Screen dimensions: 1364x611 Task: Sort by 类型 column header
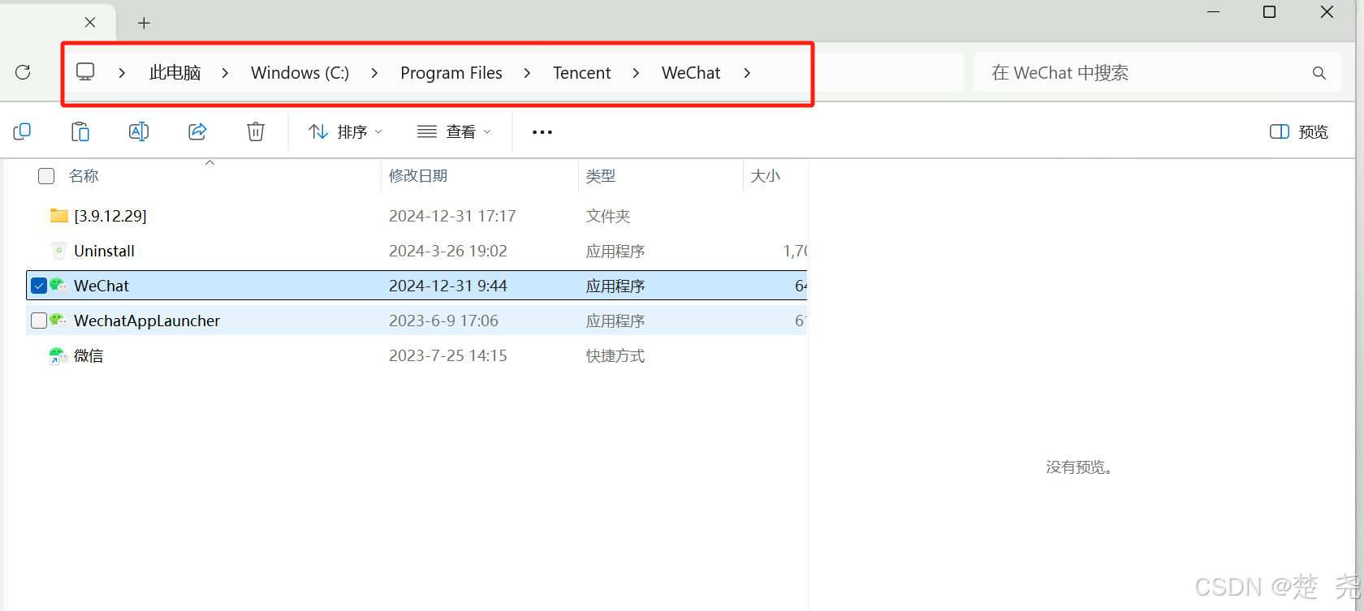[x=601, y=176]
